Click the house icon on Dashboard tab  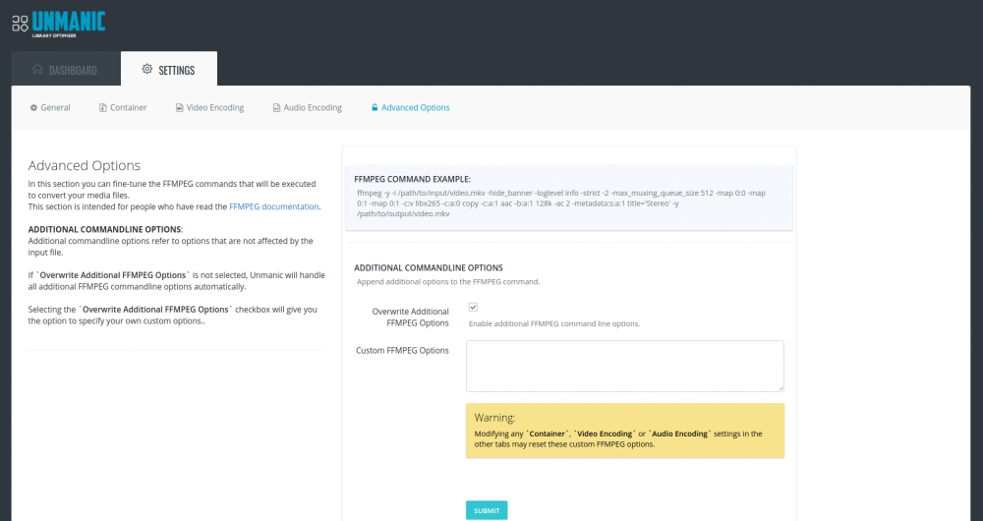pos(37,69)
